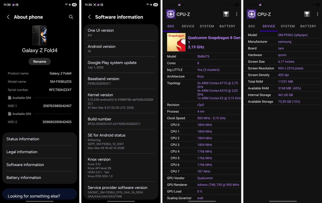Open Google Play system update
Screen dimensions: 322x203
click(x=121, y=65)
